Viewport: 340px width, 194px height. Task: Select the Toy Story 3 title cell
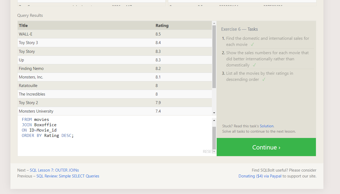(28, 43)
